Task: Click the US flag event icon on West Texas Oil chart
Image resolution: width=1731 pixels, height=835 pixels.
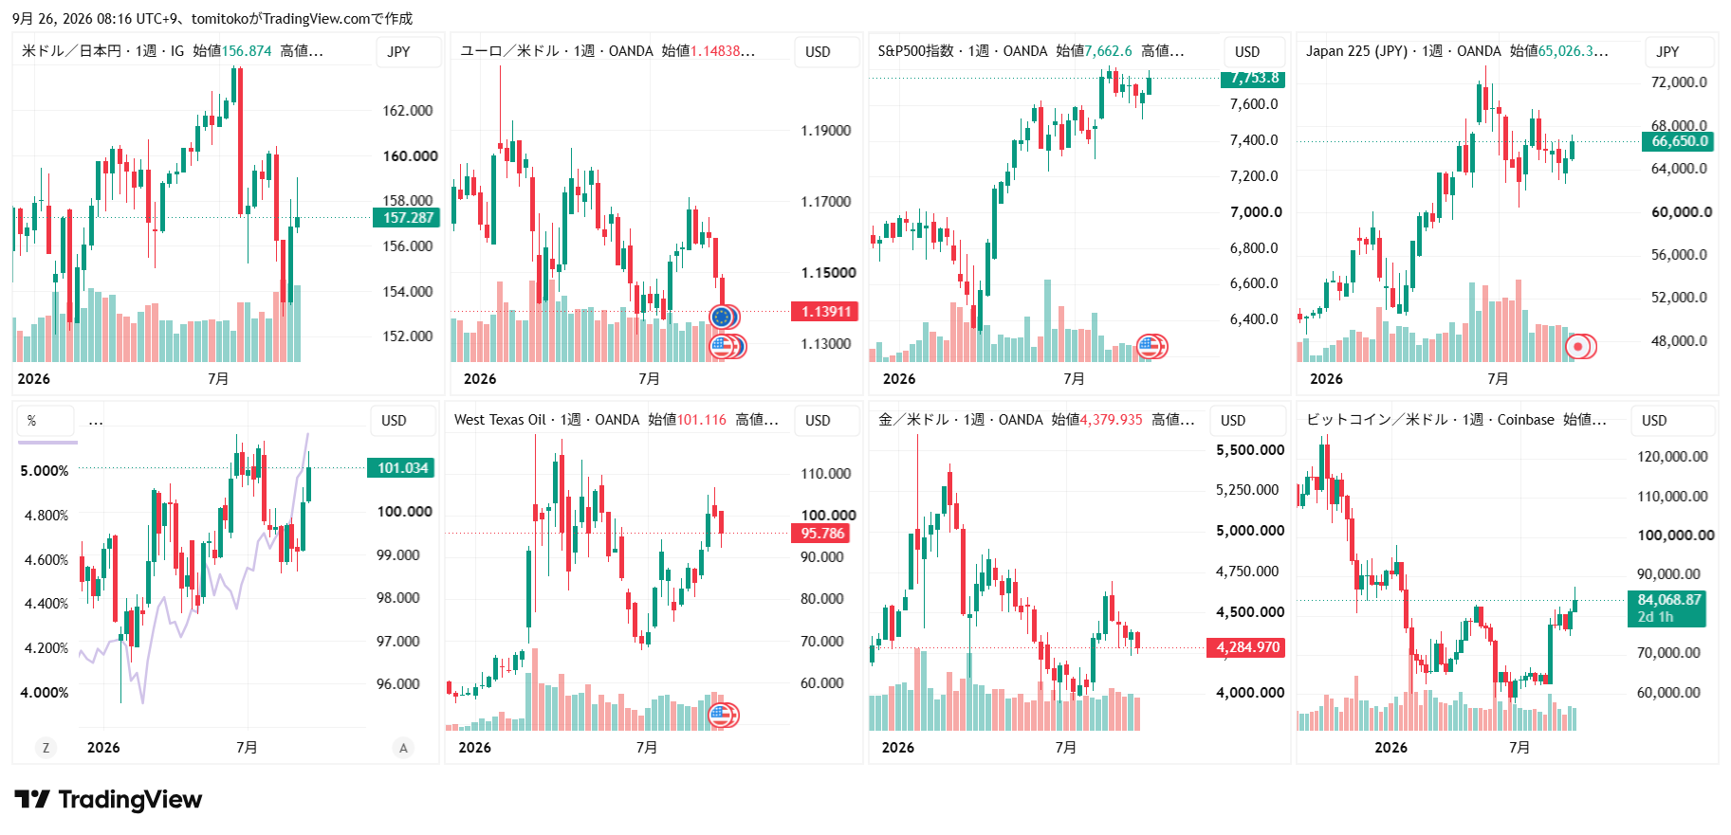Action: (722, 715)
